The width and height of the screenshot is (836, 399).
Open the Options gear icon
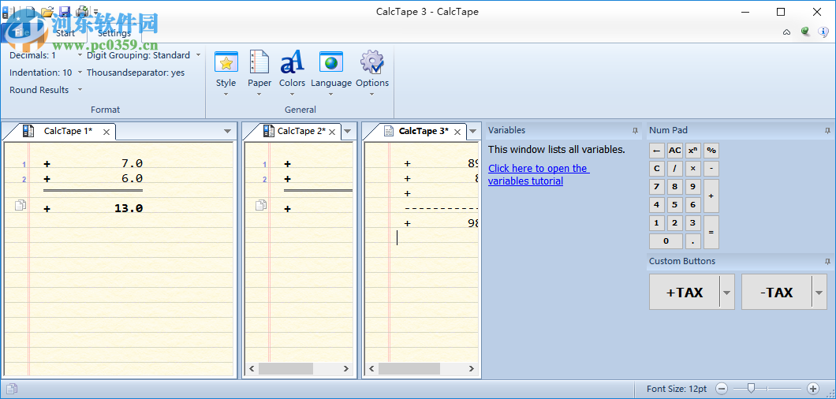[372, 63]
